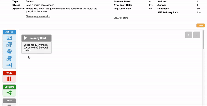Zoom out with the minus button

(197, 35)
